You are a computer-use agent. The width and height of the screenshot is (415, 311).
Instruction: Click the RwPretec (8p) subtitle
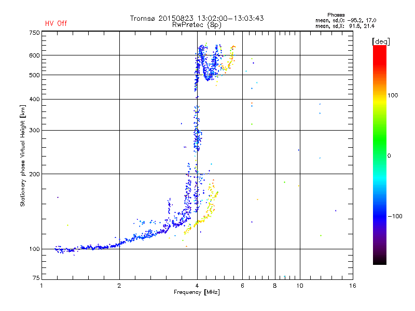click(x=197, y=25)
